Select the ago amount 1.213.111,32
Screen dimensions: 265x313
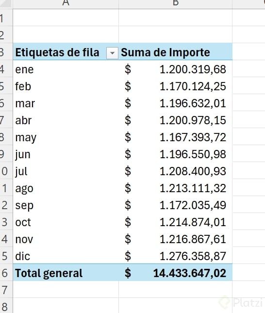pyautogui.click(x=176, y=187)
